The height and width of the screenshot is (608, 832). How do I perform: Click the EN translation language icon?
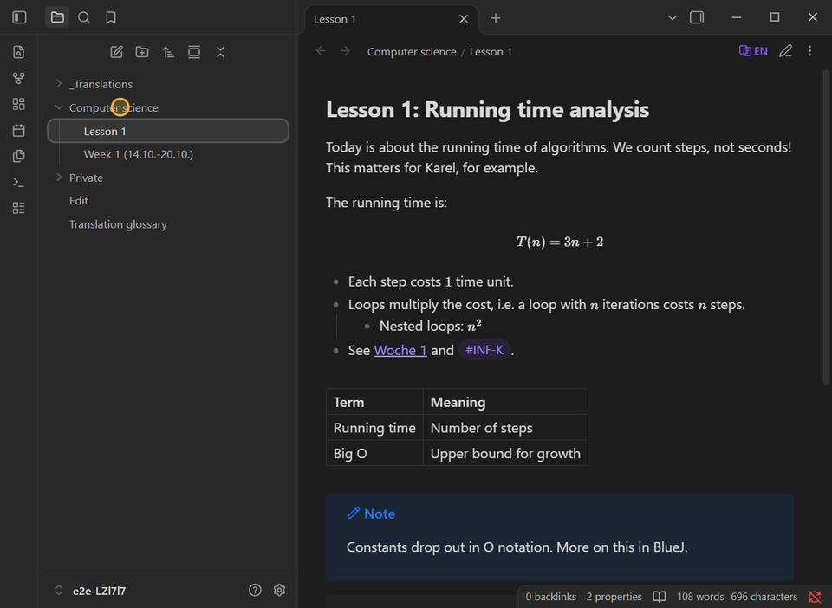tap(753, 51)
